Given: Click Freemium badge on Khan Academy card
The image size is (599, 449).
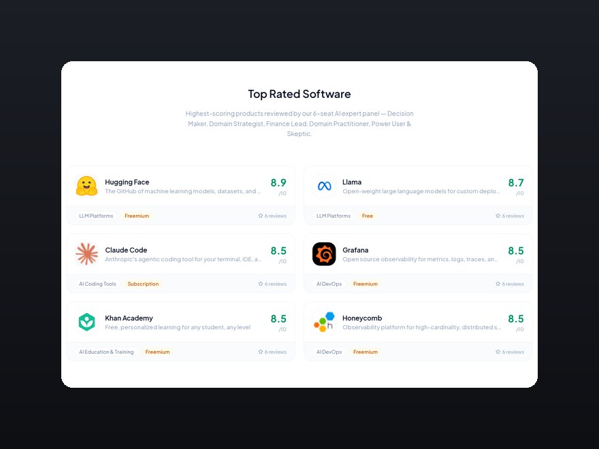Looking at the screenshot, I should [157, 352].
